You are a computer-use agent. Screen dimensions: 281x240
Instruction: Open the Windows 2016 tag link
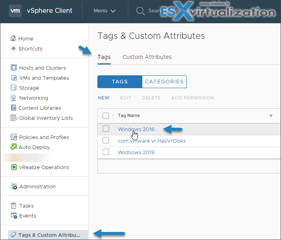[136, 129]
